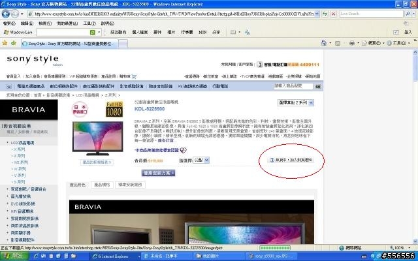
Task: Open the 說明(H) menu
Action: coord(107,23)
